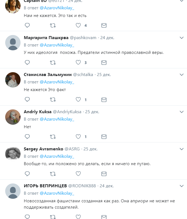Screen dimensions: 187x219
Task: Like Маргарита Пашкрва's tweet with 3 likes
Action: tap(78, 62)
